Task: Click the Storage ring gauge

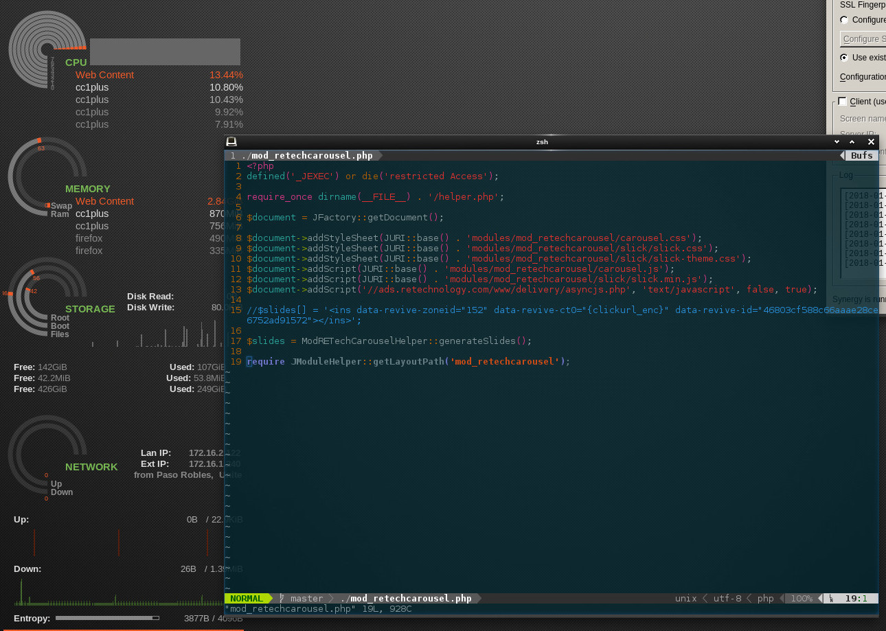Action: [x=46, y=297]
